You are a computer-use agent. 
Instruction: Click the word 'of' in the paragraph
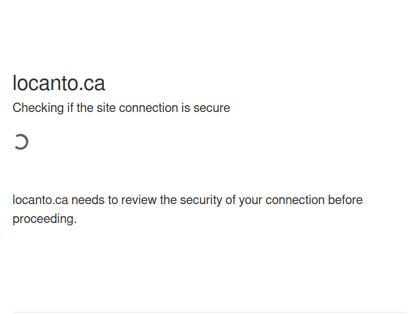tap(230, 200)
